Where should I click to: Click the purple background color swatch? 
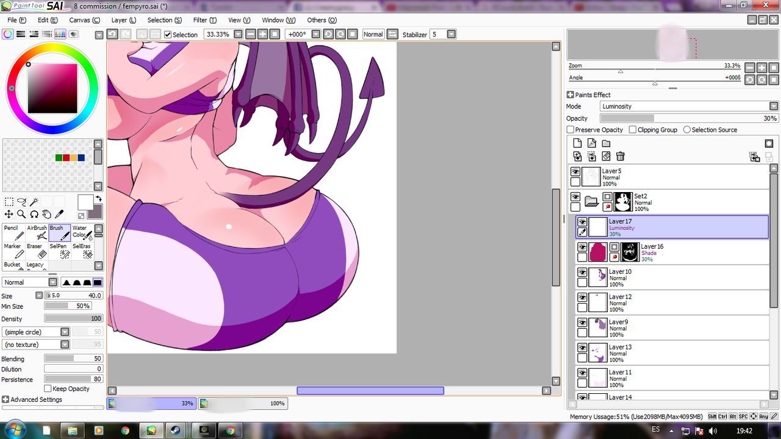click(96, 213)
